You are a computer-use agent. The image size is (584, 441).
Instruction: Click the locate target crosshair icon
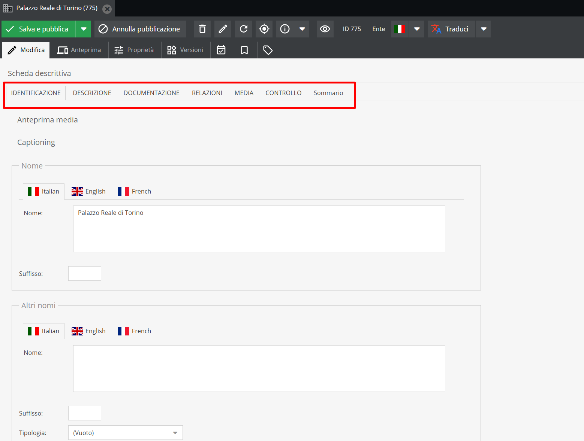click(x=264, y=29)
